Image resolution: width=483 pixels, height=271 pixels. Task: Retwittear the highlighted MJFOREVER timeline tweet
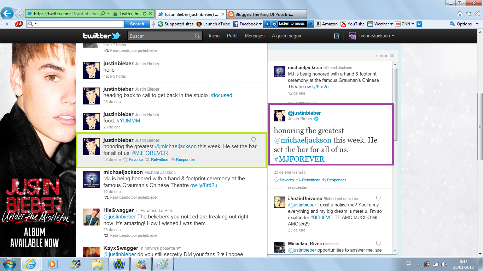pos(157,159)
